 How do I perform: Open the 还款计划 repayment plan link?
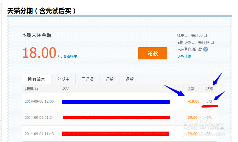pyautogui.click(x=184, y=57)
